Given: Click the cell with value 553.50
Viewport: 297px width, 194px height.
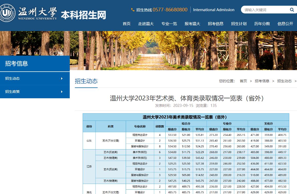Looking at the screenshot, I should coord(172,135).
